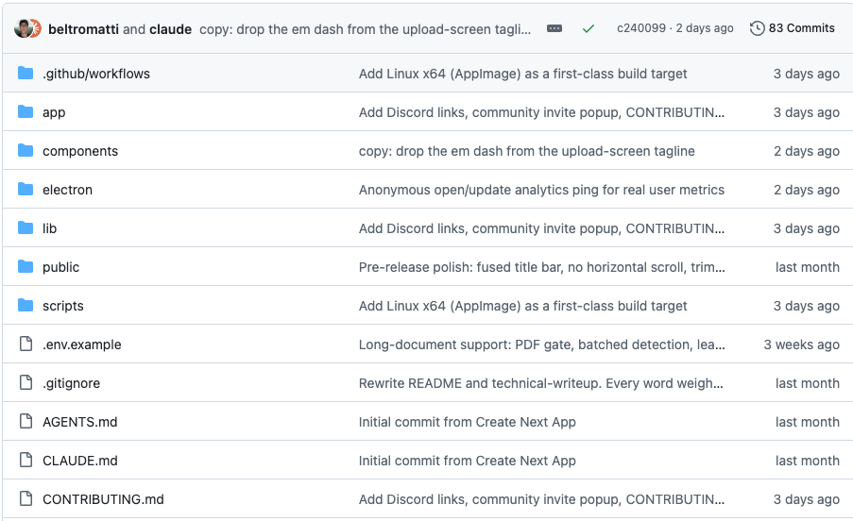
Task: Click the file icon for CONTRIBUTING.md
Action: [26, 498]
